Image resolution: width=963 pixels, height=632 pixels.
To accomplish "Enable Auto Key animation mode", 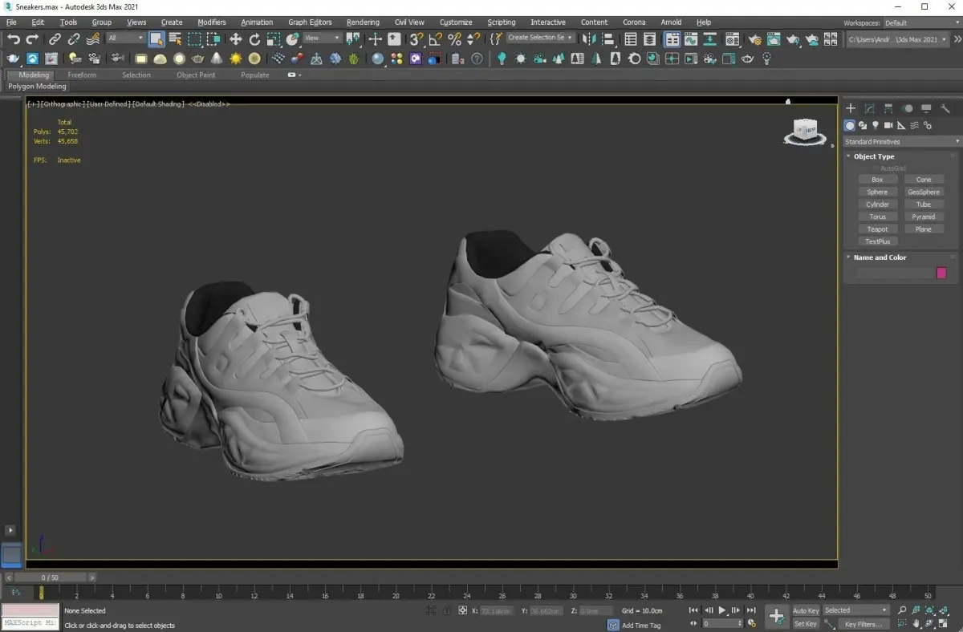I will pyautogui.click(x=805, y=610).
